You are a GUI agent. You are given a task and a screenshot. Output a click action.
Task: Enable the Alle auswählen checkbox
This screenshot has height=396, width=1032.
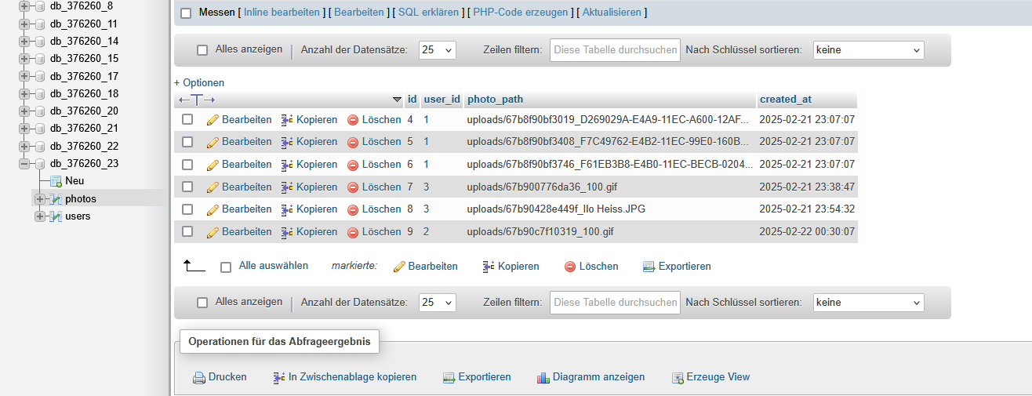[226, 267]
